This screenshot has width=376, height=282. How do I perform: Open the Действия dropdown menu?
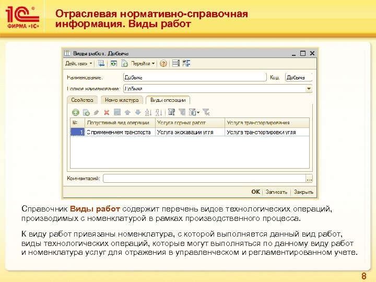coord(79,64)
